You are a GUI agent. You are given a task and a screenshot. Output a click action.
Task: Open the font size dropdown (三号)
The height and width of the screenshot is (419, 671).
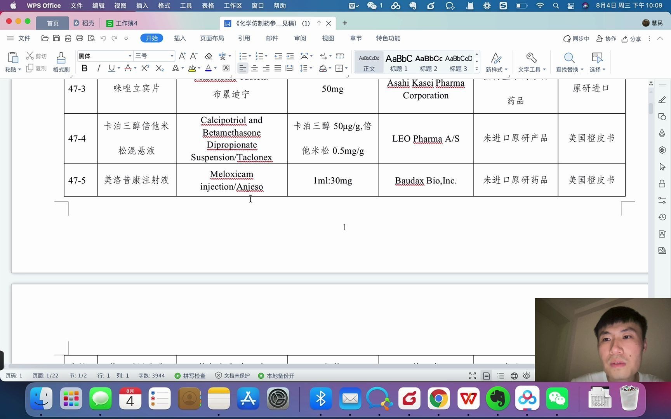pos(172,56)
